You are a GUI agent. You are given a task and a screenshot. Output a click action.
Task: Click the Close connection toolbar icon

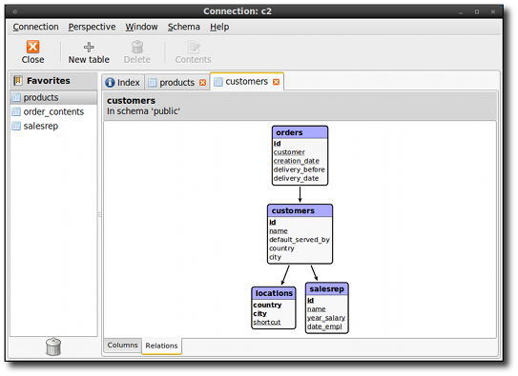tap(32, 47)
